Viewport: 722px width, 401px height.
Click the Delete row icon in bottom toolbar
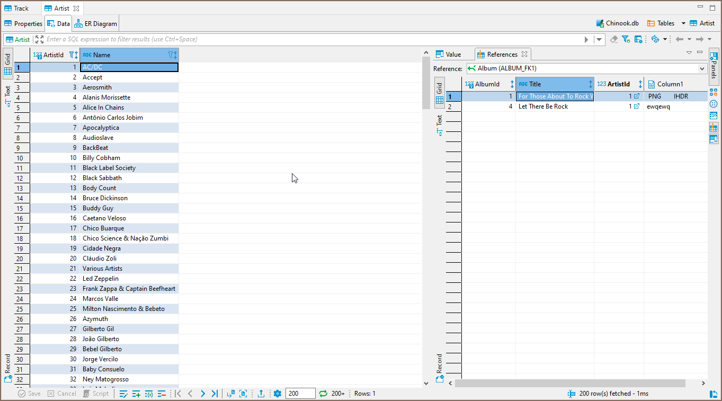(162, 394)
